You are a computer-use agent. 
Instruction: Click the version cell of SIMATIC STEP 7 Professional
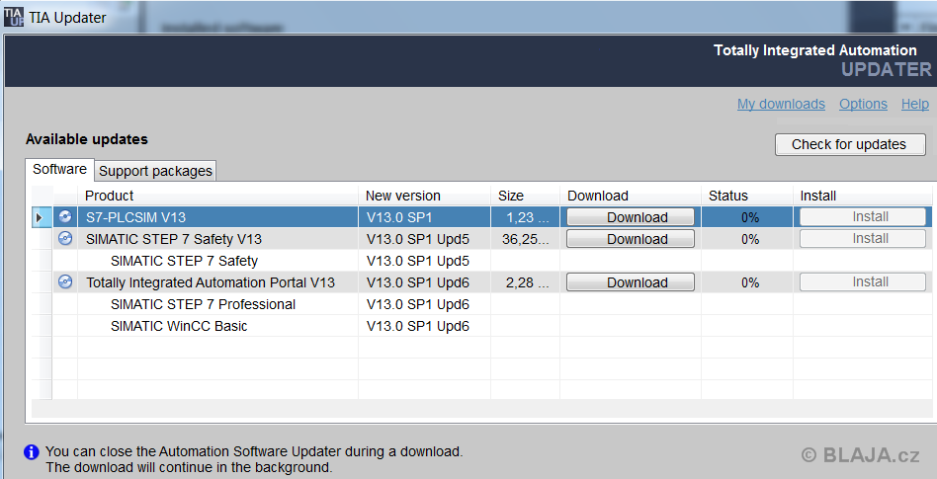pos(424,304)
